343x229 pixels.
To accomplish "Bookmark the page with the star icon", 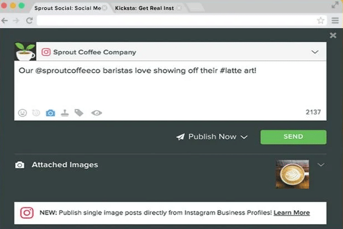I will [320, 20].
